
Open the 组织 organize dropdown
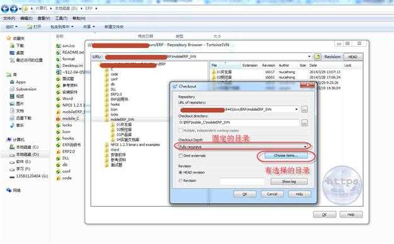pyautogui.click(x=11, y=26)
